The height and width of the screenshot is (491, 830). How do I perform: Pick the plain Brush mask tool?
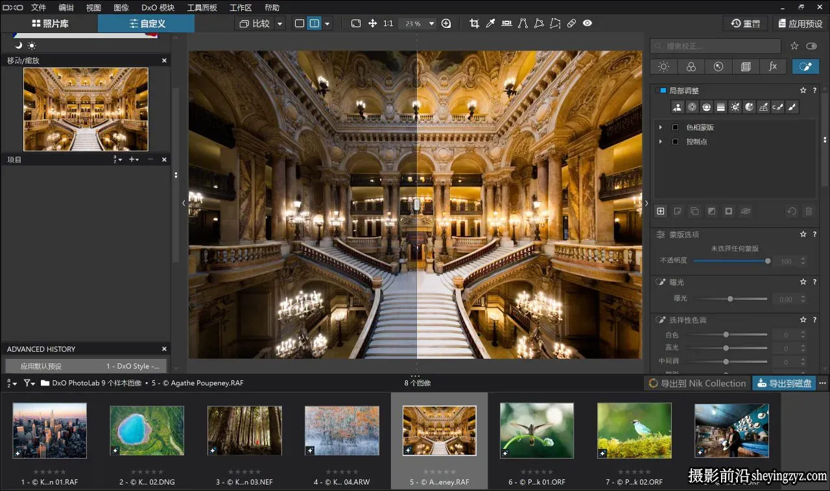point(792,107)
